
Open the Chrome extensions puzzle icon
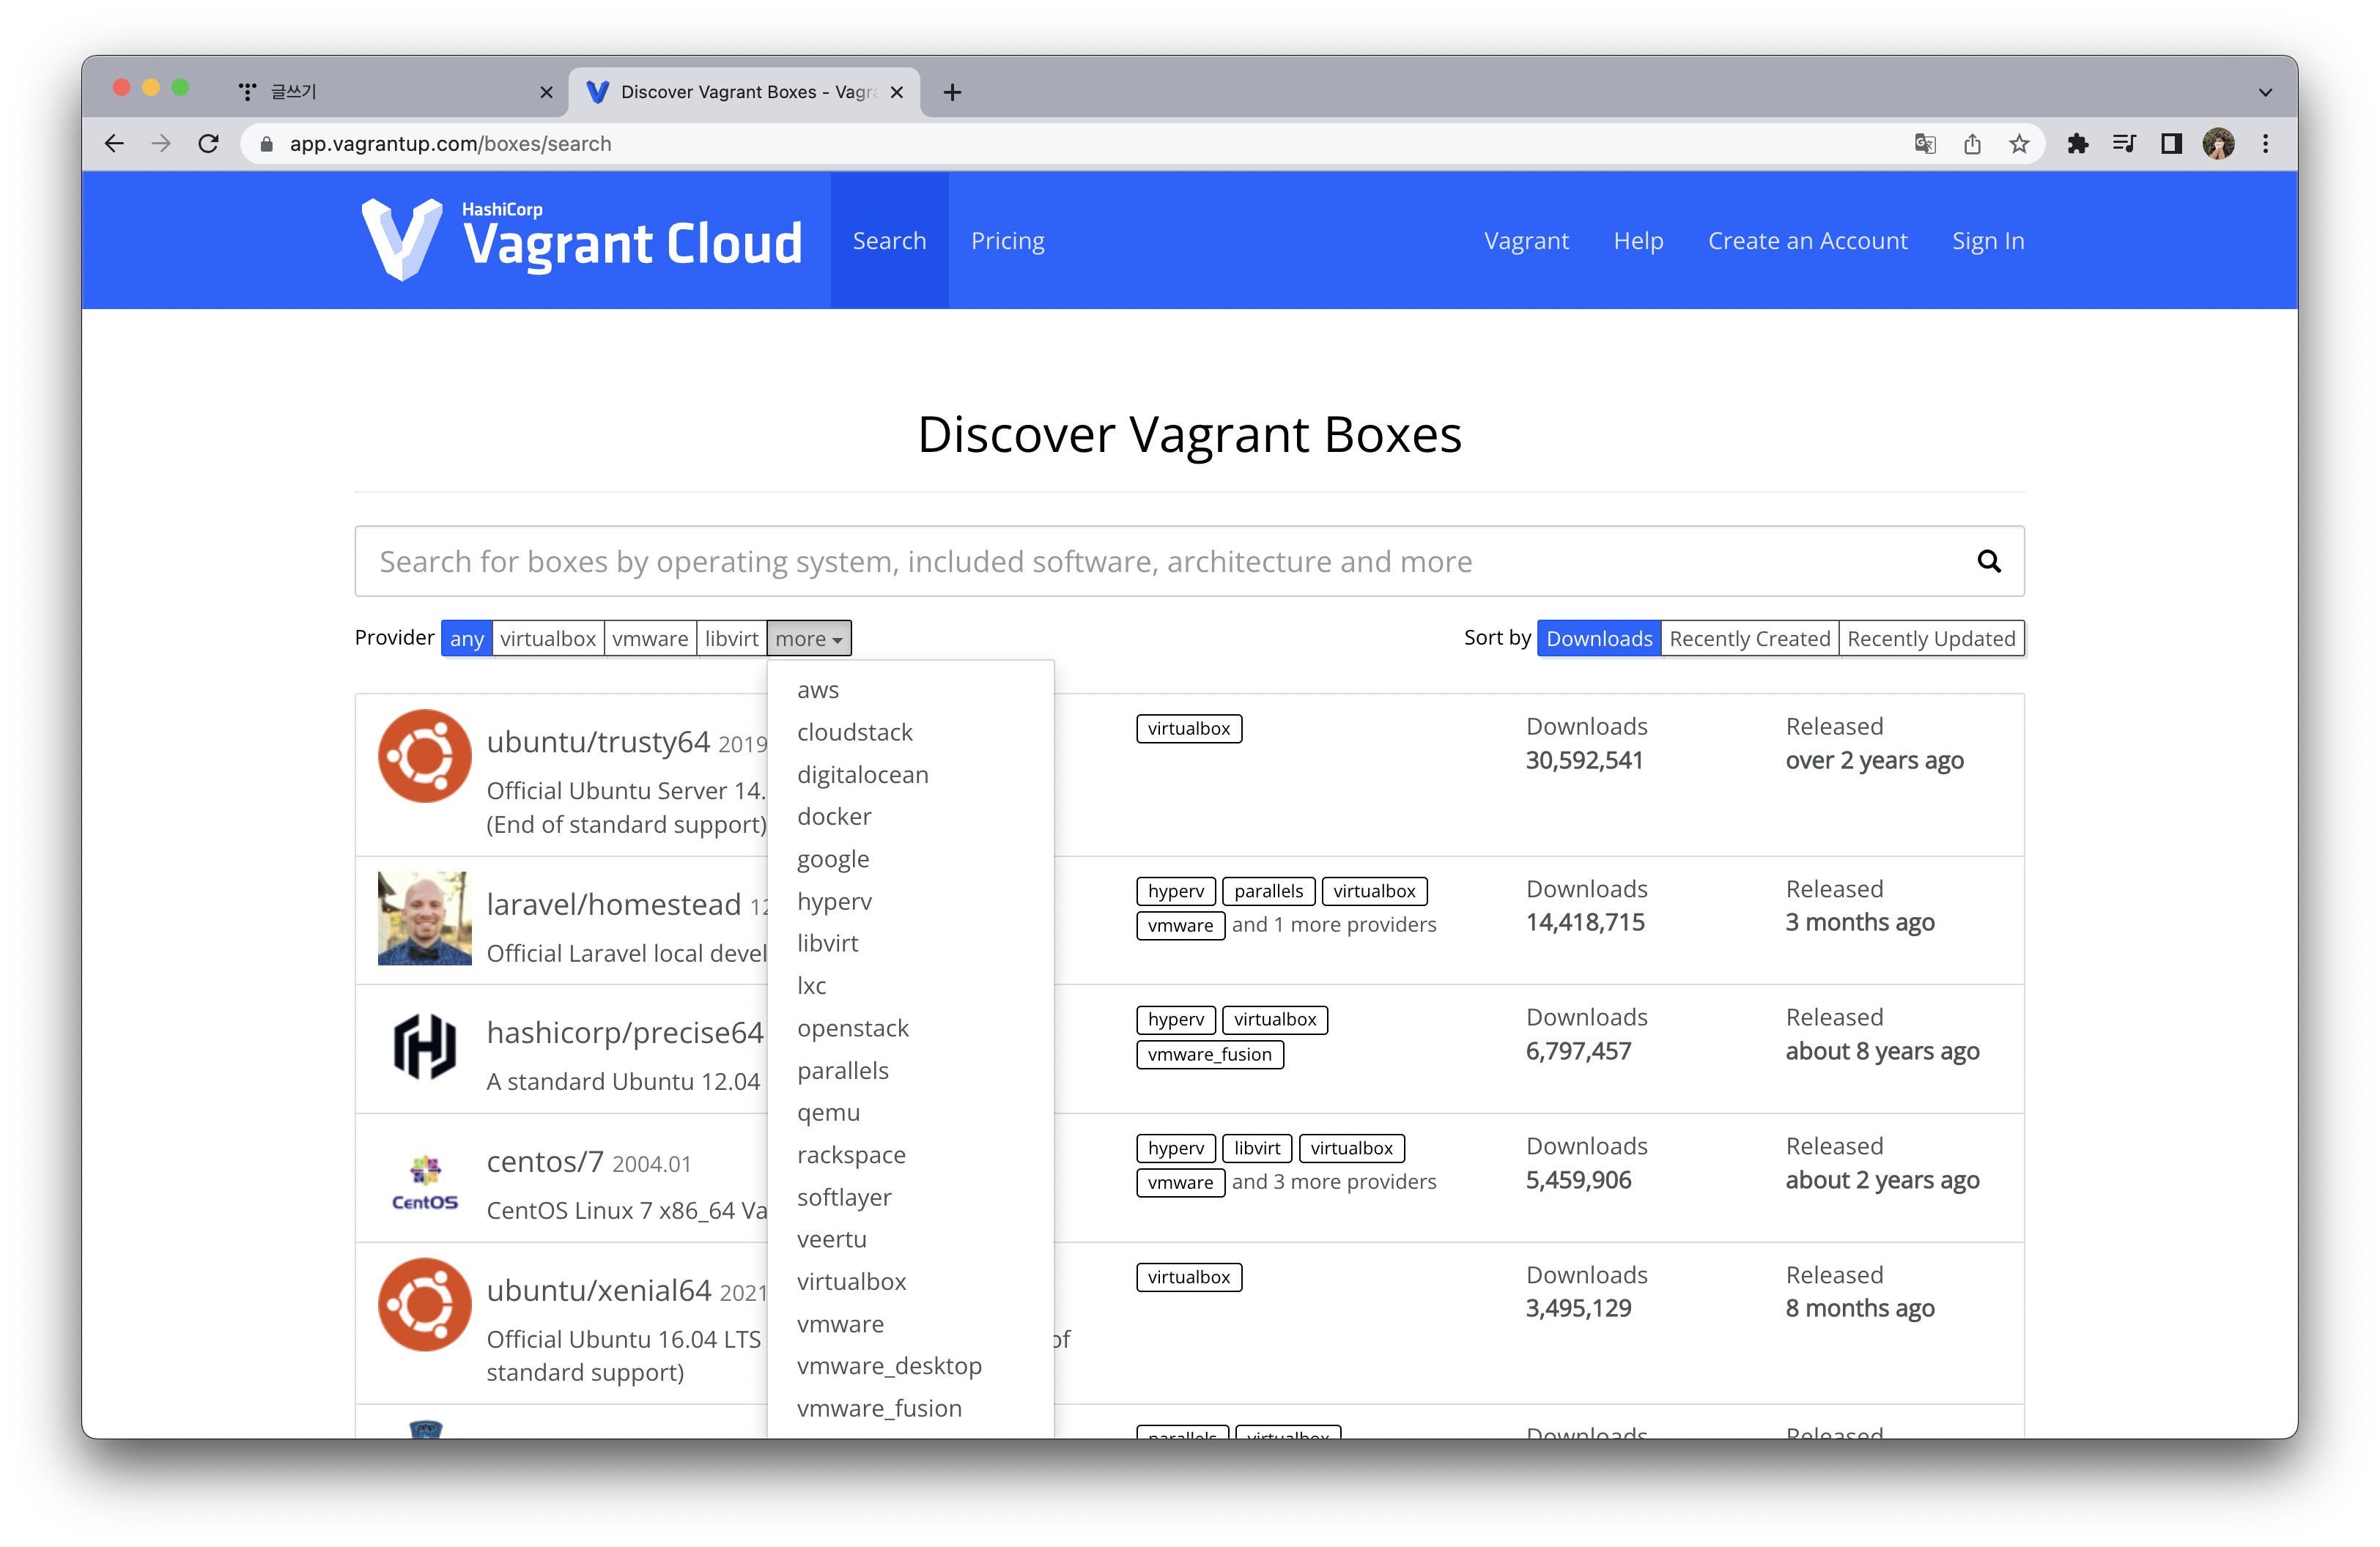2078,144
